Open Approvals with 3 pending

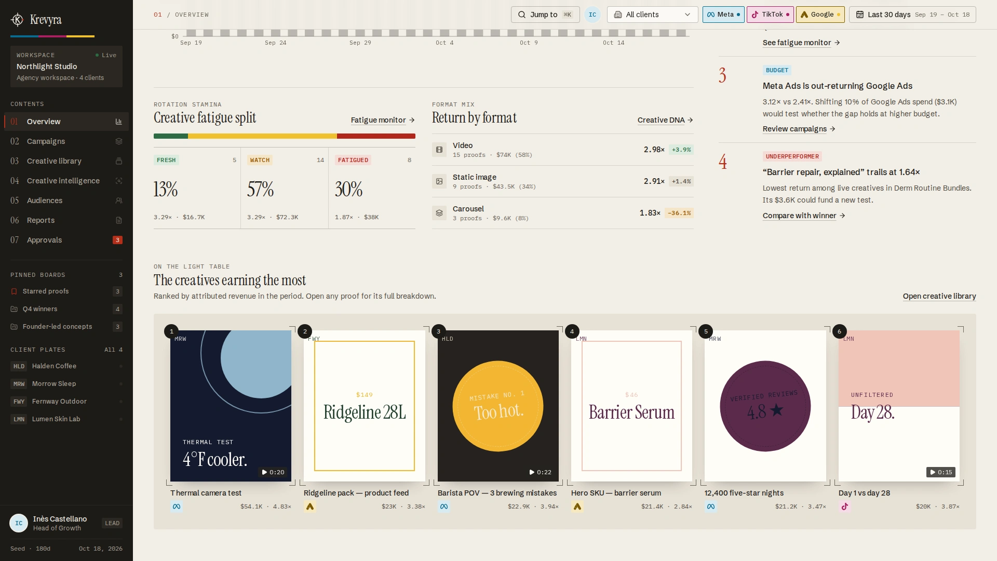(66, 240)
